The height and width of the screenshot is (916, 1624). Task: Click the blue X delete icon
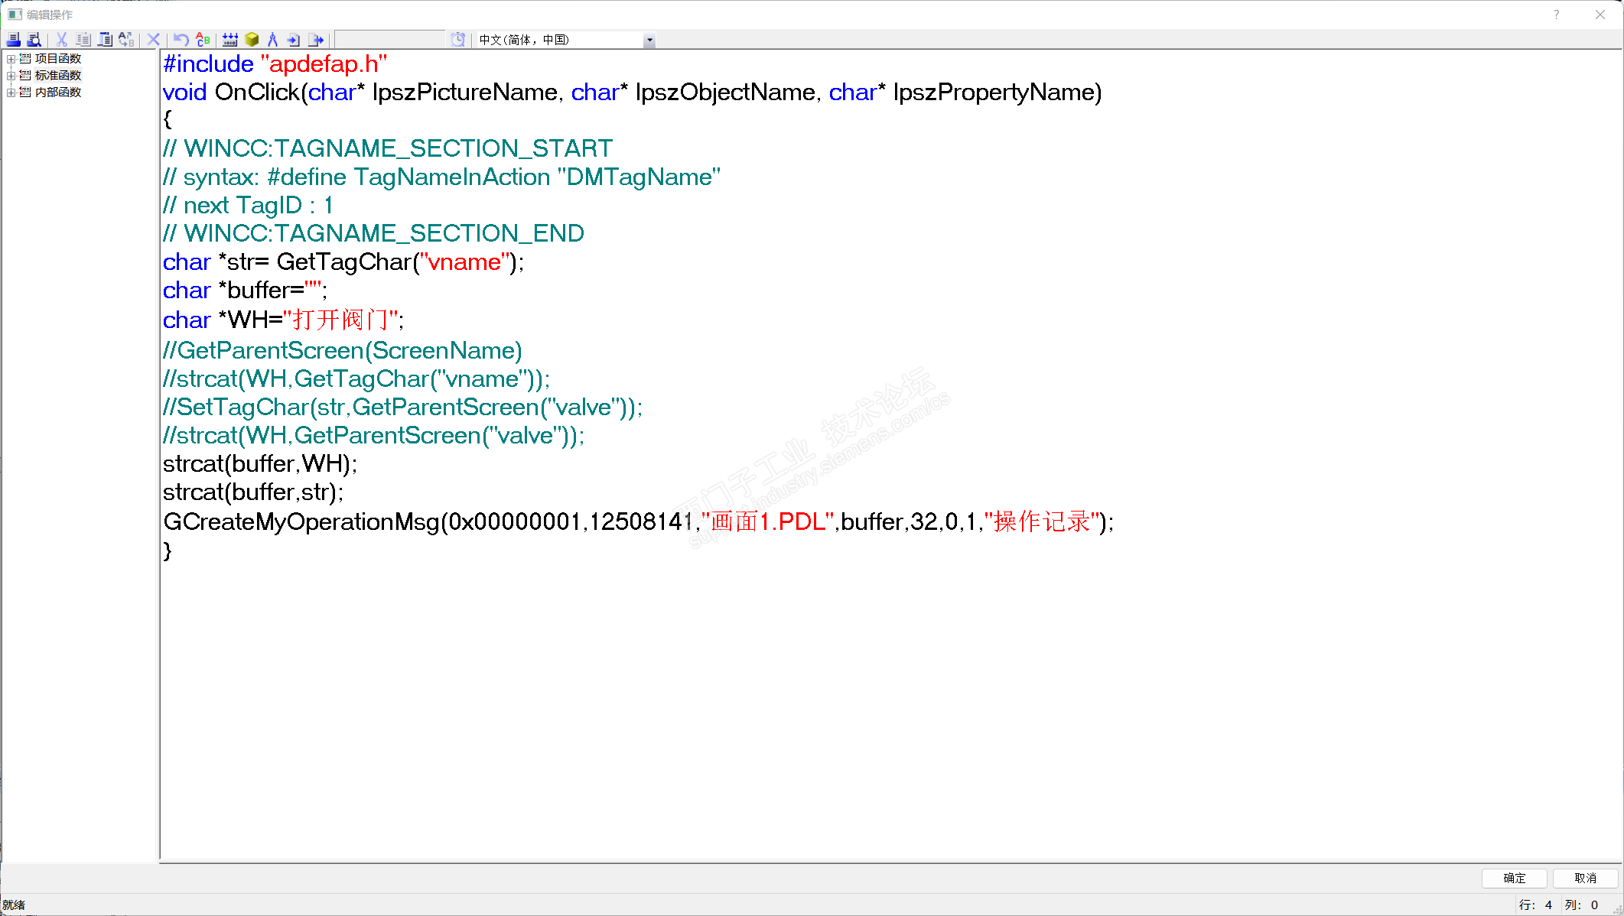(153, 40)
